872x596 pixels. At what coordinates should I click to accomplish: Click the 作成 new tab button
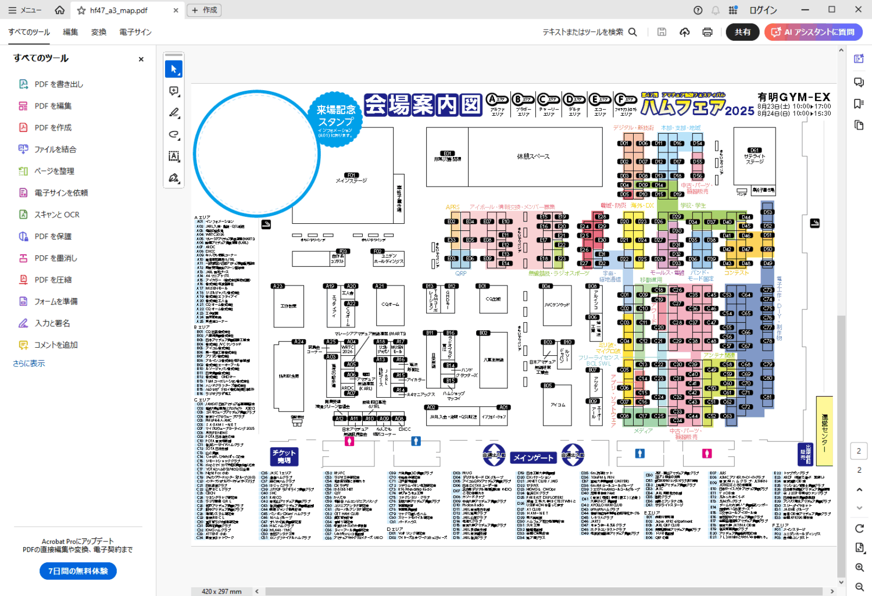tap(204, 10)
